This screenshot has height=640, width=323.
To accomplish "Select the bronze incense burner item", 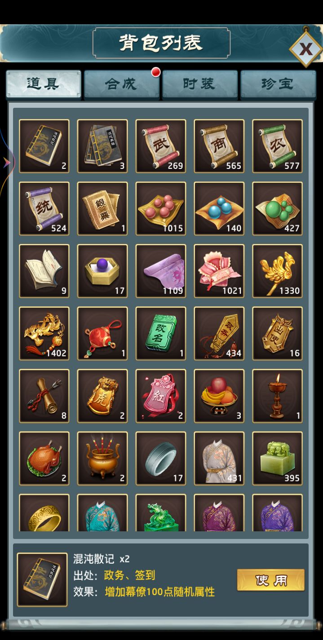I will (x=102, y=458).
